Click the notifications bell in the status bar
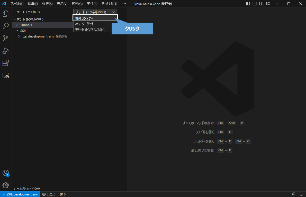The image size is (306, 197). (301, 194)
